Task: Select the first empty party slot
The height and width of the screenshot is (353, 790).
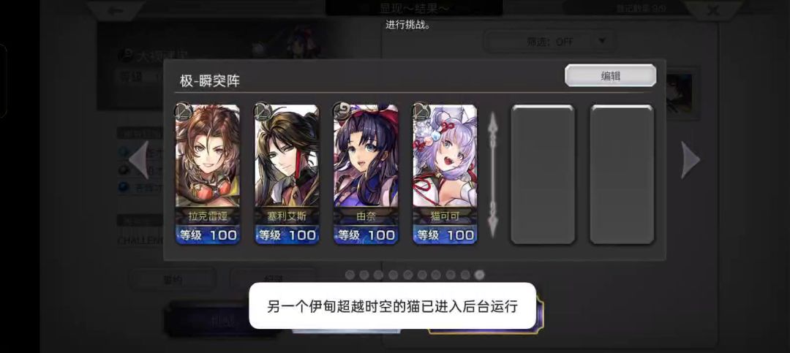Action: 543,174
